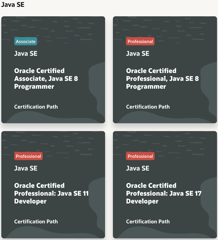The height and width of the screenshot is (240, 218).
Task: Click Java SE label on Java SE 17 Developer card
Action: point(138,168)
